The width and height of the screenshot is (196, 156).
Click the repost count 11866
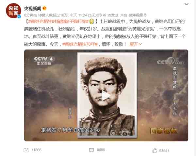[x=36, y=150]
